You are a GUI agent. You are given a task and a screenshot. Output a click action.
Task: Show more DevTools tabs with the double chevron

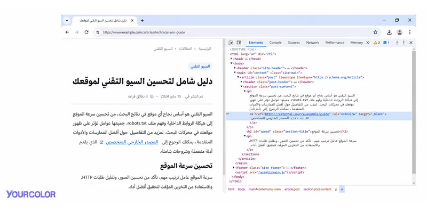(368, 43)
